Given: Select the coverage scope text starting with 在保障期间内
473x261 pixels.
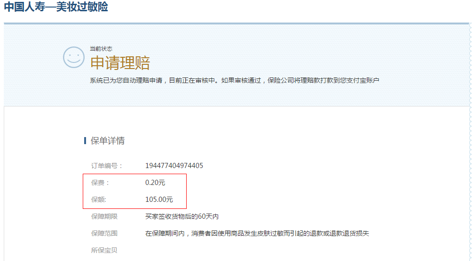Looking at the screenshot, I should 257,233.
